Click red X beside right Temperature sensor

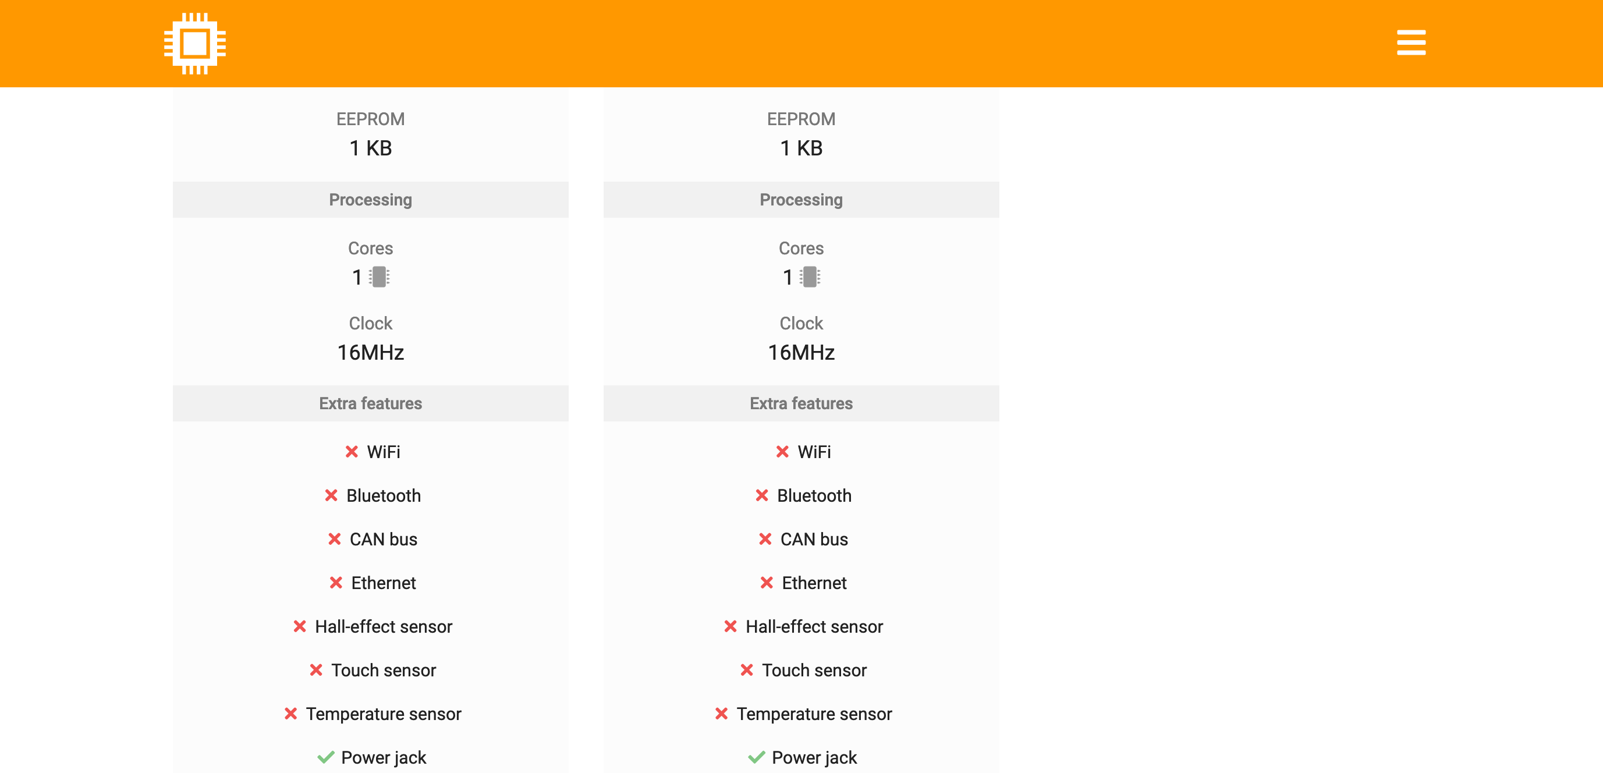[721, 713]
